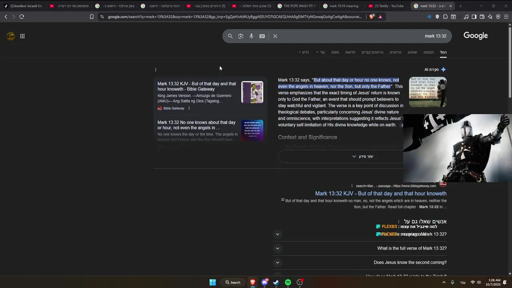The width and height of the screenshot is (512, 288).
Task: Switch to the Short videos (סרטונים קצרים) tab
Action: click(372, 52)
